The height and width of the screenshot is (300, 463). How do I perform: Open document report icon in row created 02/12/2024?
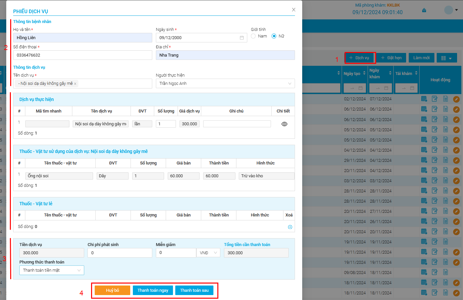[x=446, y=99]
